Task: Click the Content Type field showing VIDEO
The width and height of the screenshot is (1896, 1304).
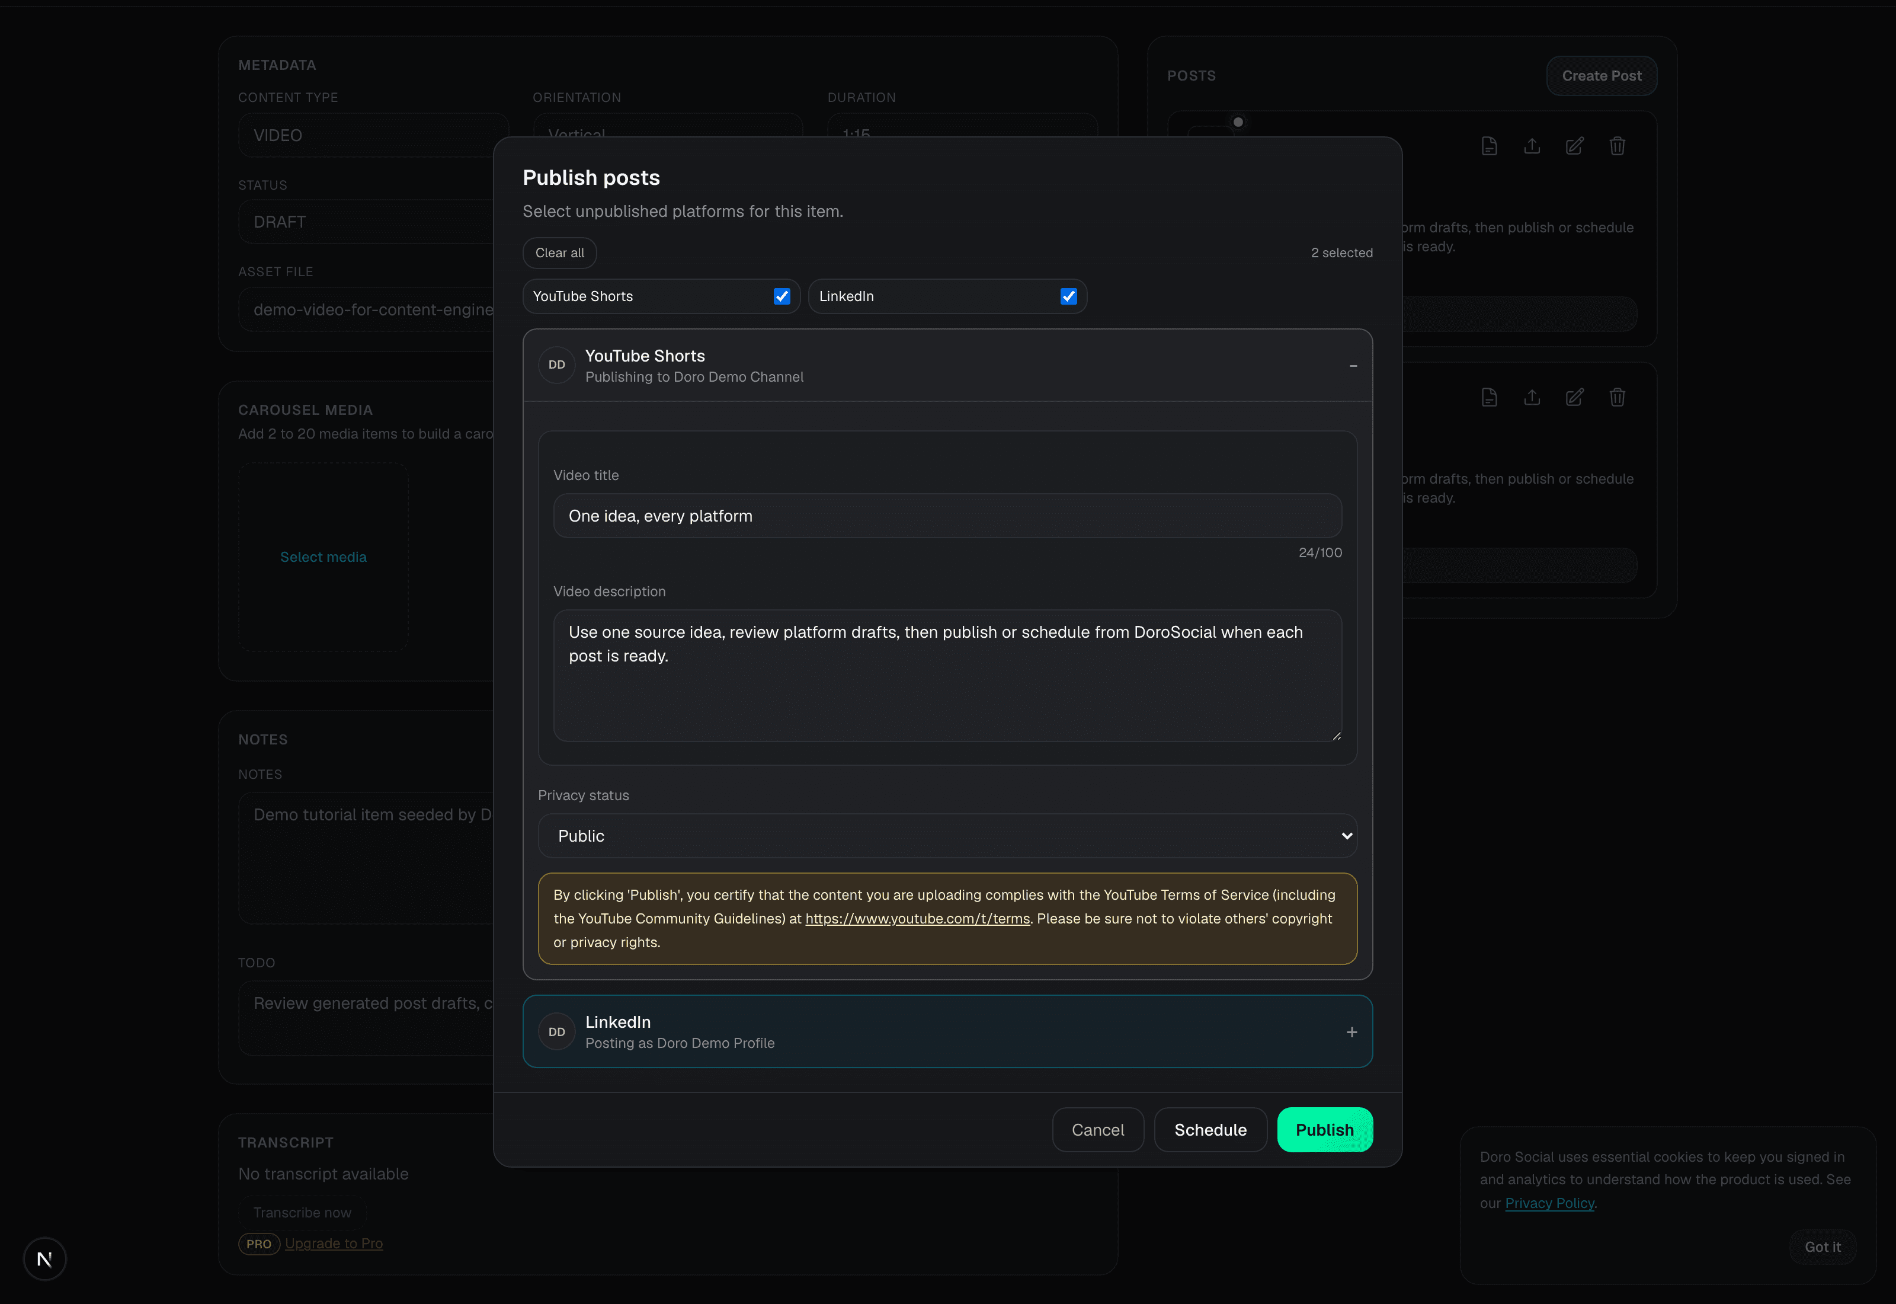Action: tap(373, 136)
